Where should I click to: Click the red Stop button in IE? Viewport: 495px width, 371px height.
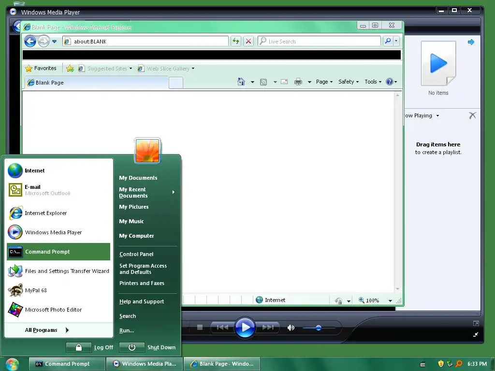pos(248,41)
